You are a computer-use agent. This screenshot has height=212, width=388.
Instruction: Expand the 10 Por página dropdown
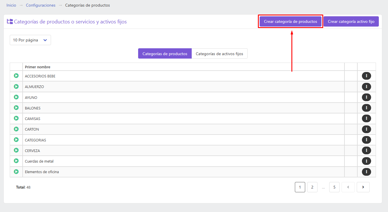pos(30,40)
